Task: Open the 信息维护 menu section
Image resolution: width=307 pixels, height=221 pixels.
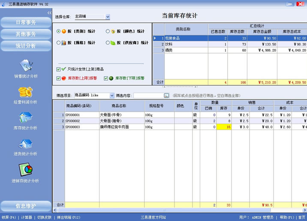Action: point(26,206)
